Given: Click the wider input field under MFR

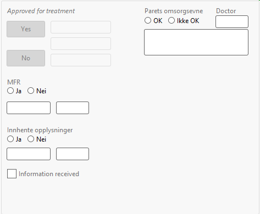Looking at the screenshot, I should [x=29, y=108].
